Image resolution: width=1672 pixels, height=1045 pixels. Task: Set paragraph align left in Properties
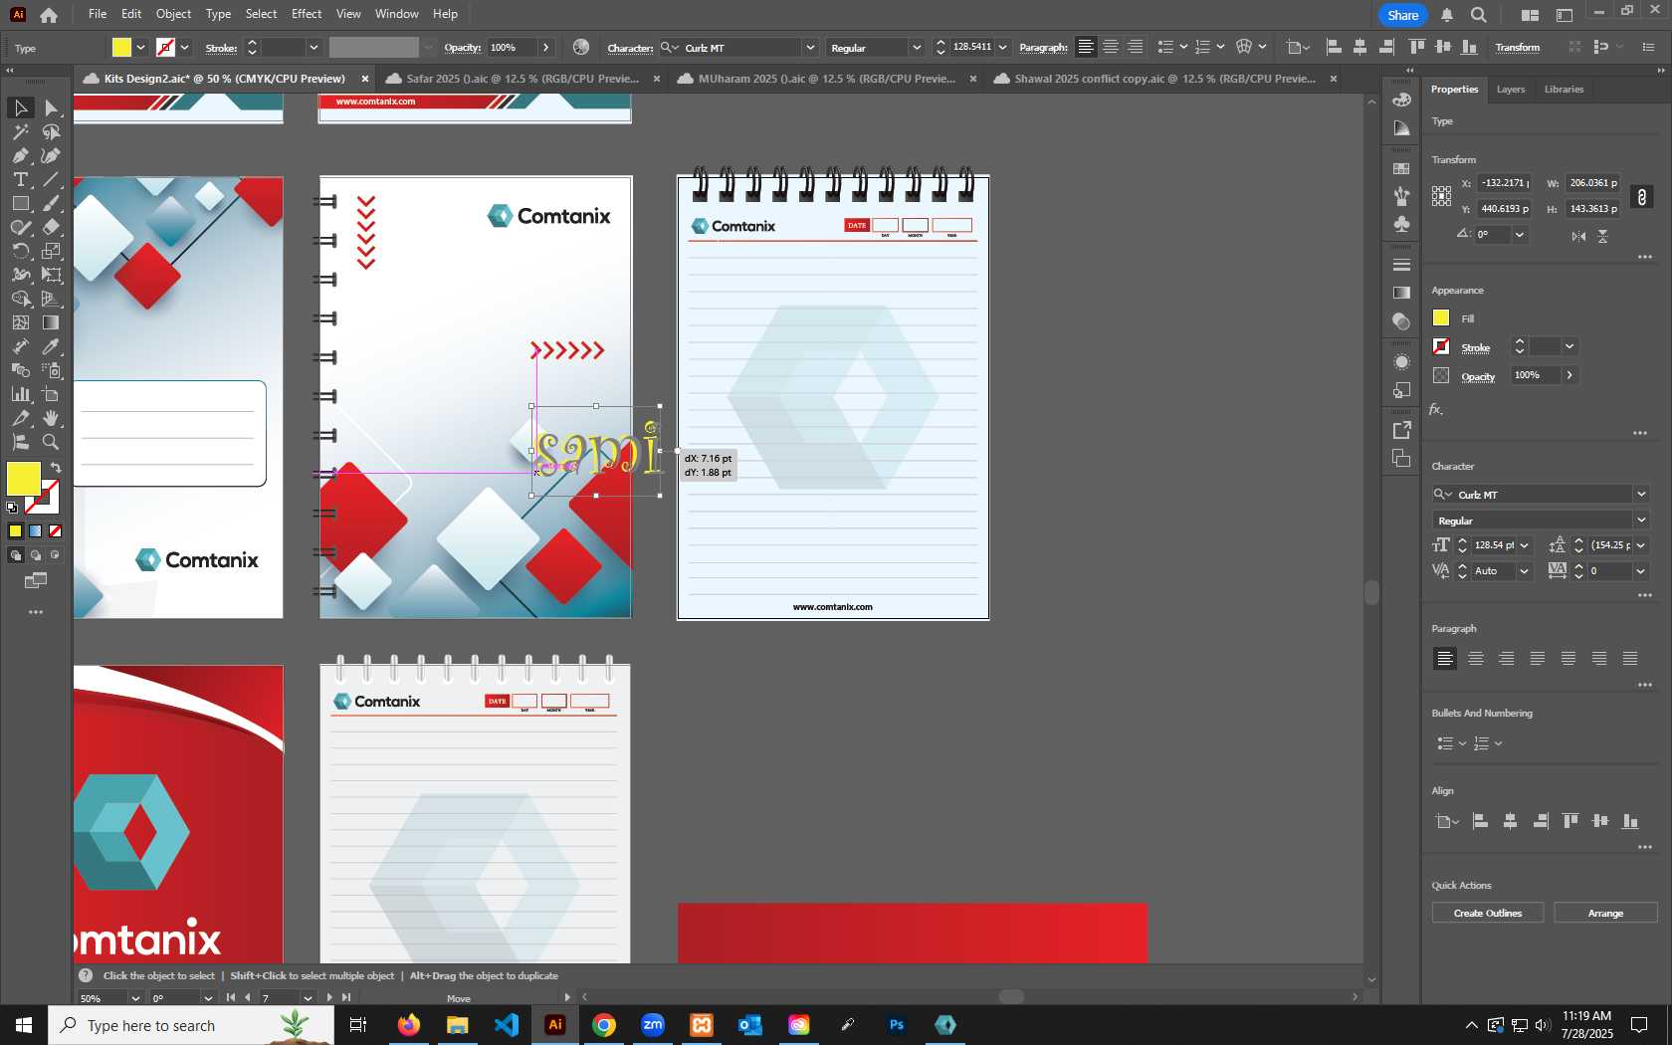click(1444, 658)
